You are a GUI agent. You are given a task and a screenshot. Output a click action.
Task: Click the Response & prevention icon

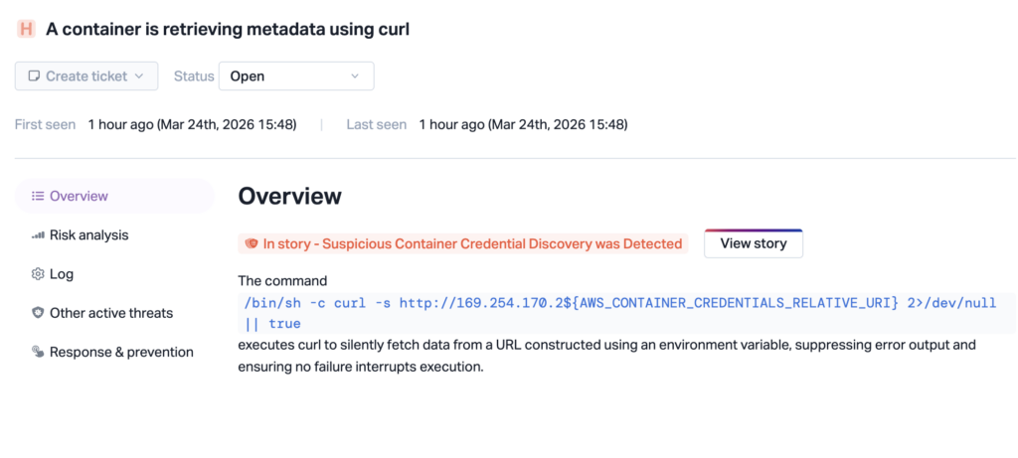[x=38, y=352]
